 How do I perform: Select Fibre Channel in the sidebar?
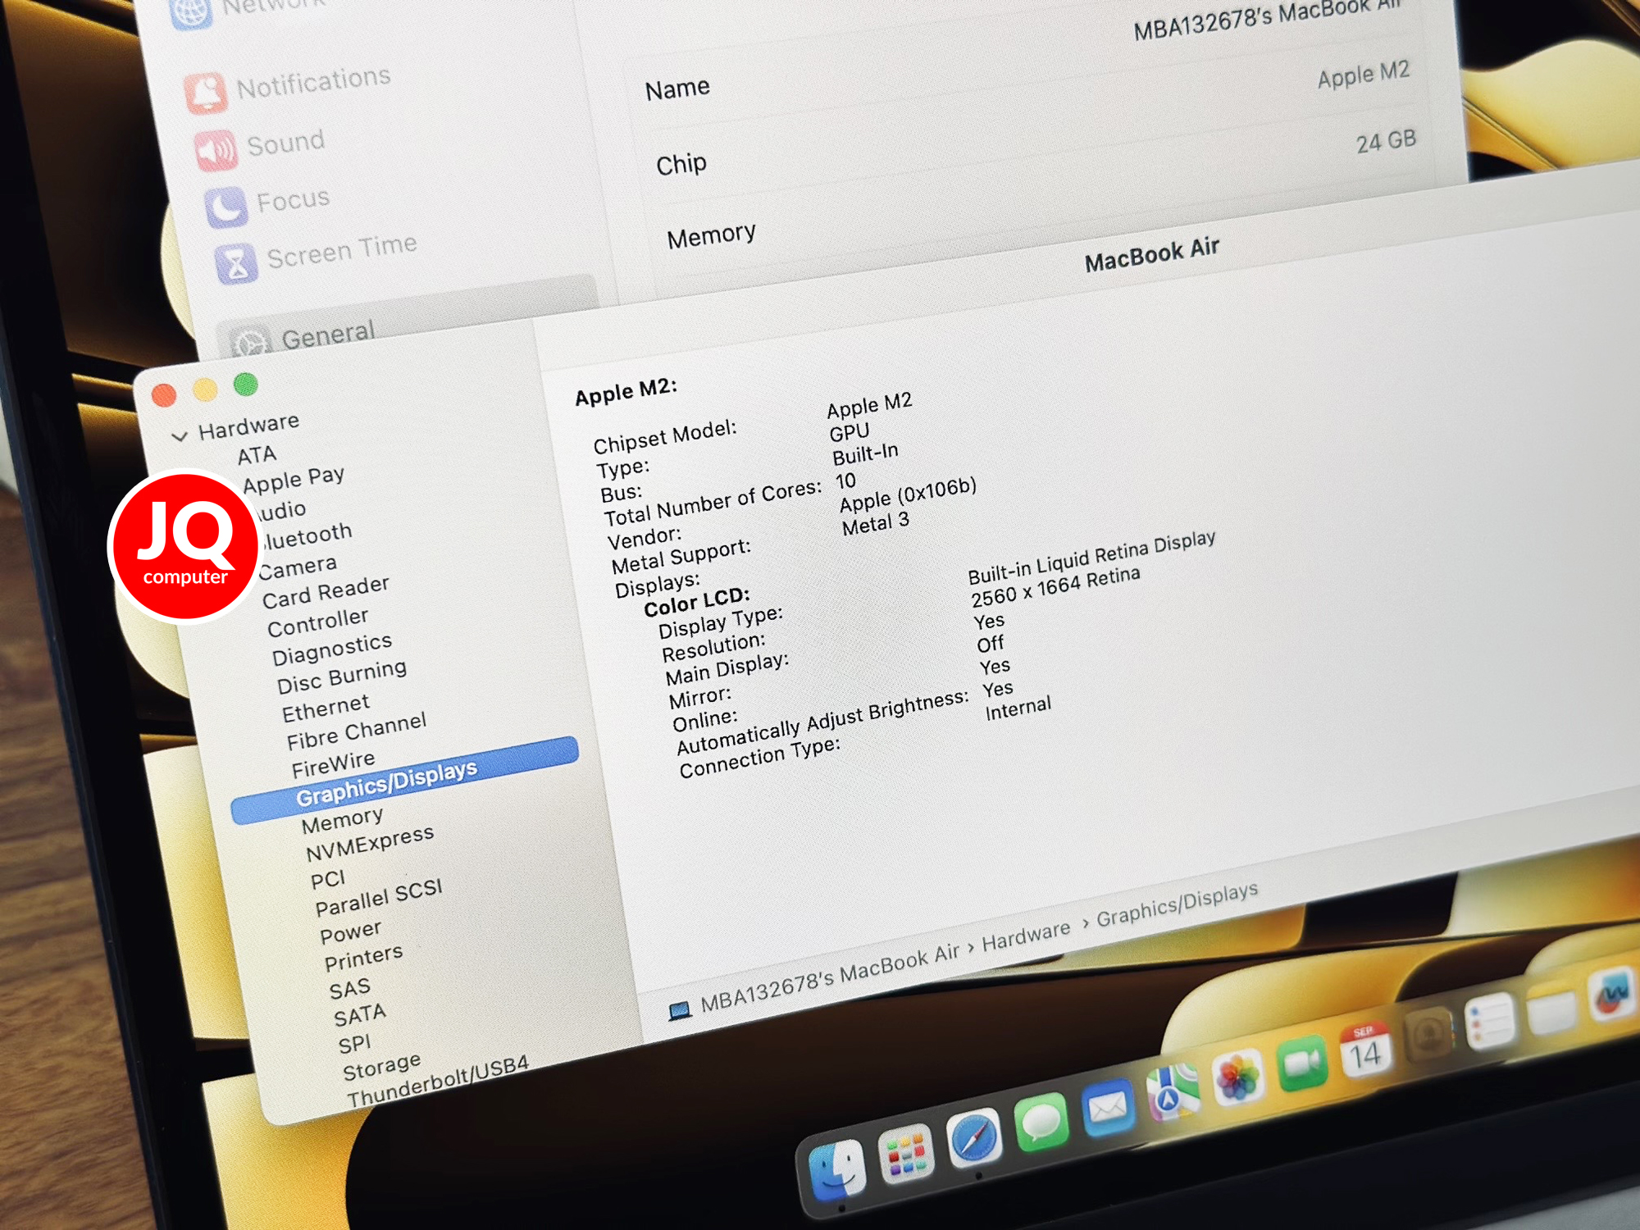pyautogui.click(x=356, y=731)
